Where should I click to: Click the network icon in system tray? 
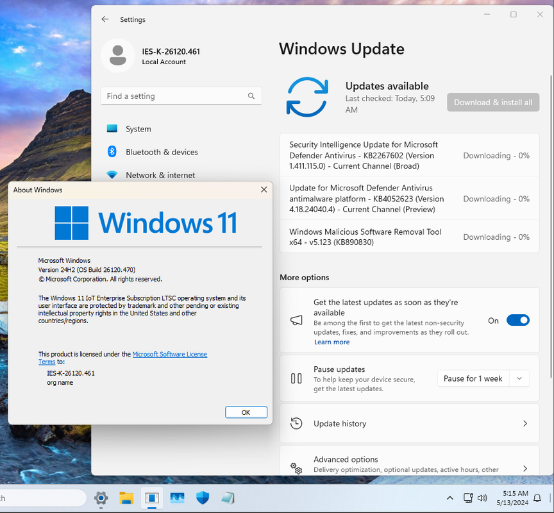tap(468, 498)
